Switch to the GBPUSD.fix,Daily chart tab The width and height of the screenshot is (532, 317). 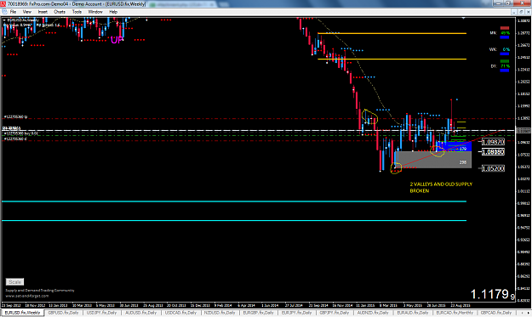(64, 313)
